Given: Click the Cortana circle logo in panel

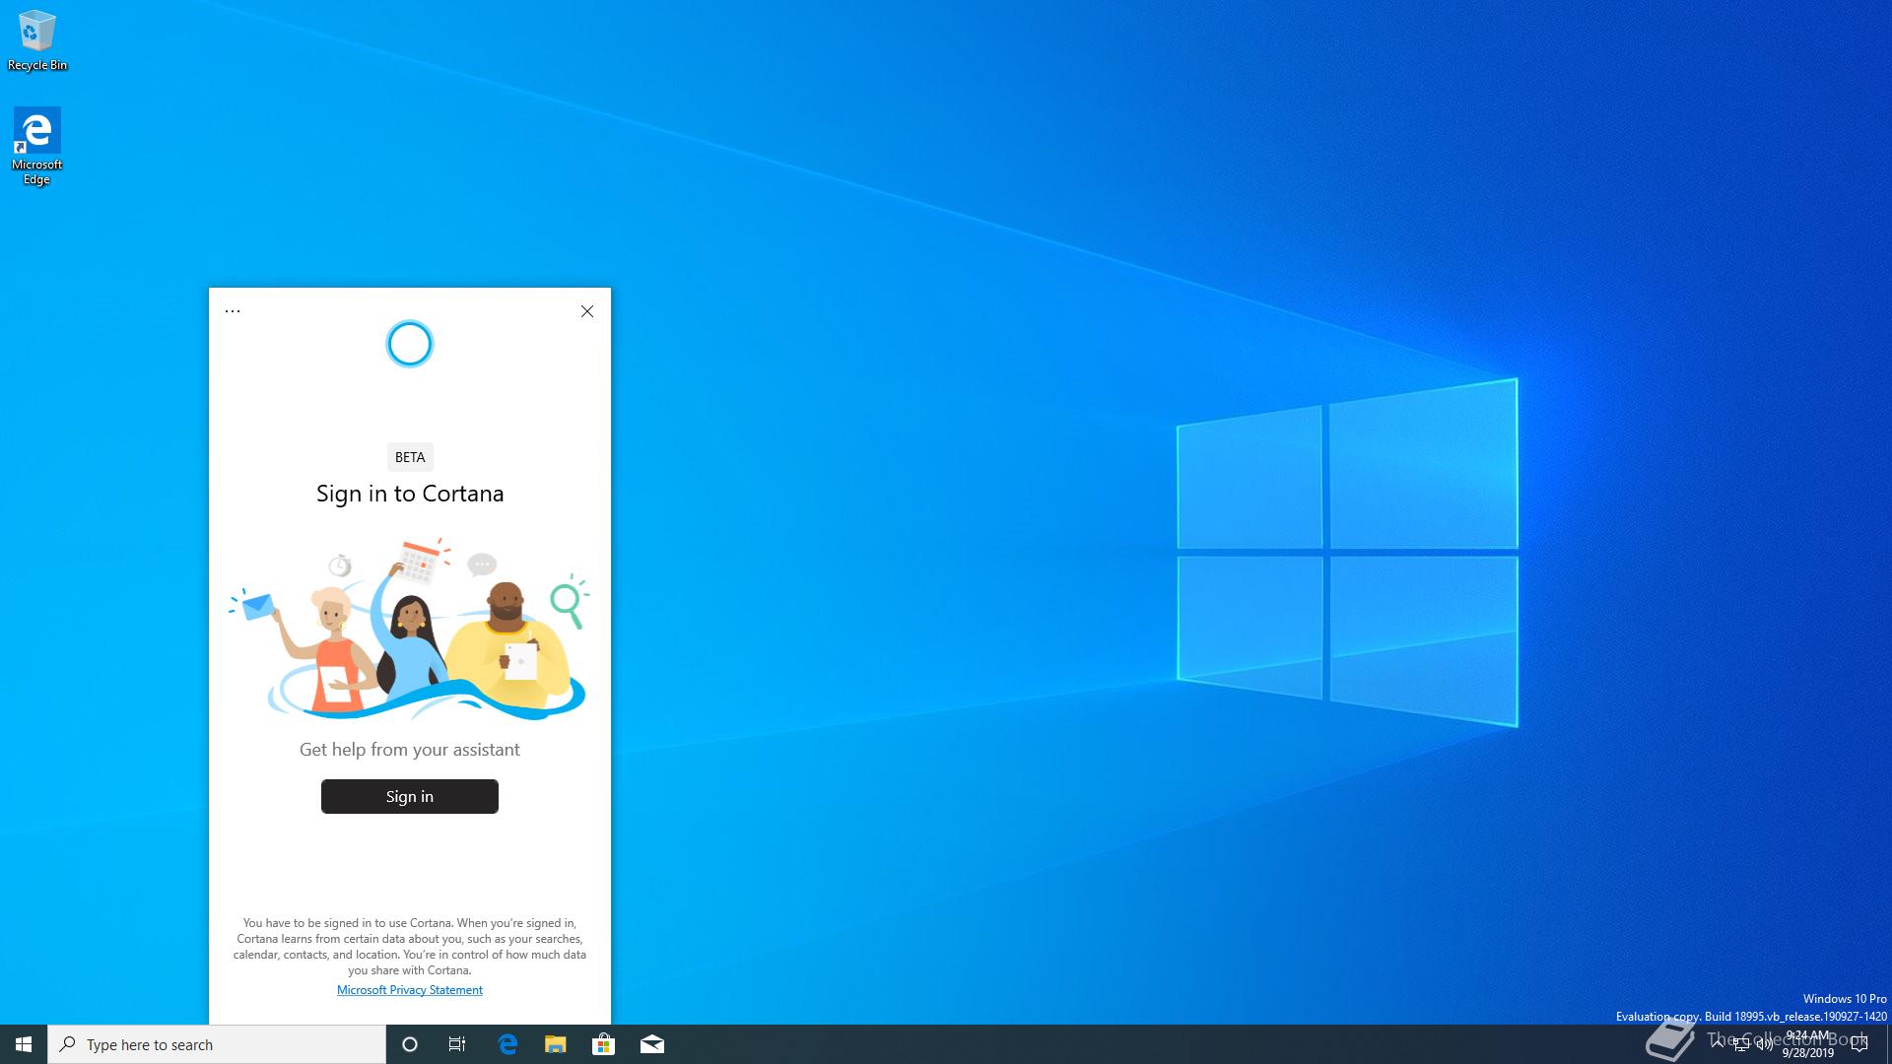Looking at the screenshot, I should 409,344.
